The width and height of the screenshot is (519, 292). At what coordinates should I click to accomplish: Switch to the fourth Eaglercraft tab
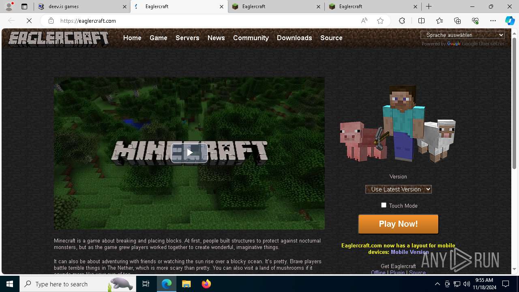[x=373, y=6]
